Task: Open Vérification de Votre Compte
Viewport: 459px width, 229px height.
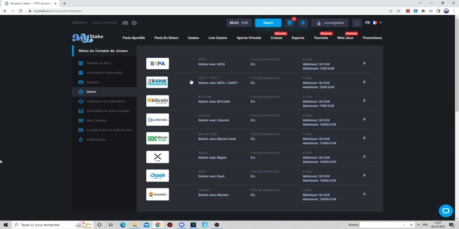Action: [108, 111]
